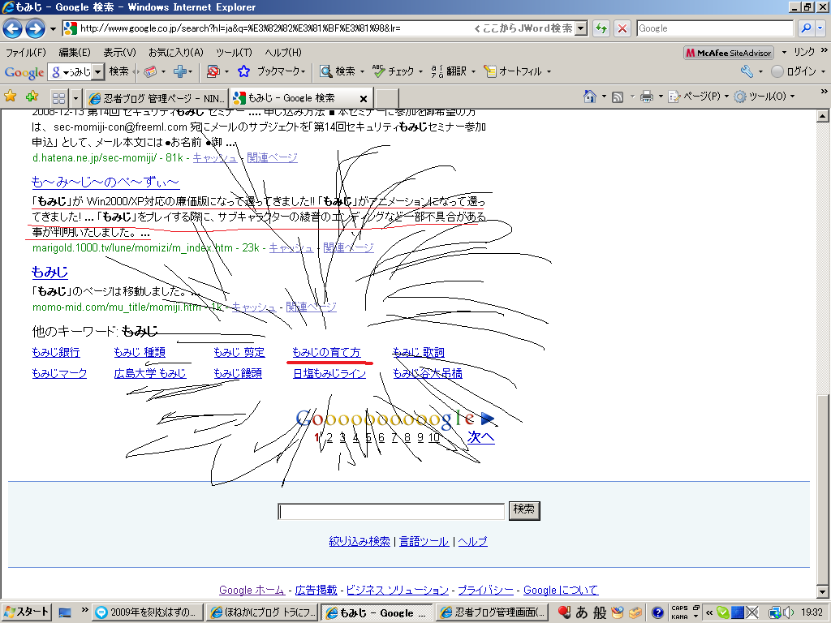Open the も～み～じ～のぺ～ずぃ～ result link

[x=105, y=183]
